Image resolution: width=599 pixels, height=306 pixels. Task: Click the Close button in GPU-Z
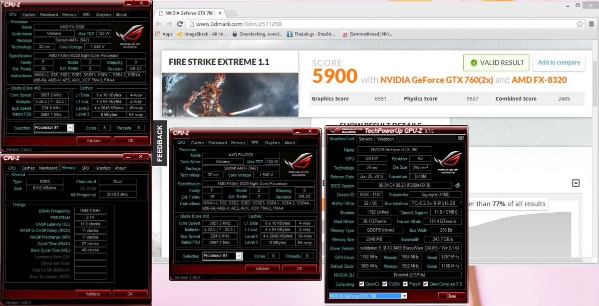point(451,296)
